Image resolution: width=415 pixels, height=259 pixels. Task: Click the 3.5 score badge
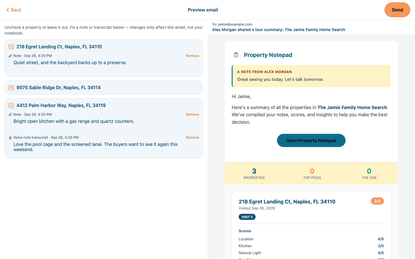coord(377,201)
